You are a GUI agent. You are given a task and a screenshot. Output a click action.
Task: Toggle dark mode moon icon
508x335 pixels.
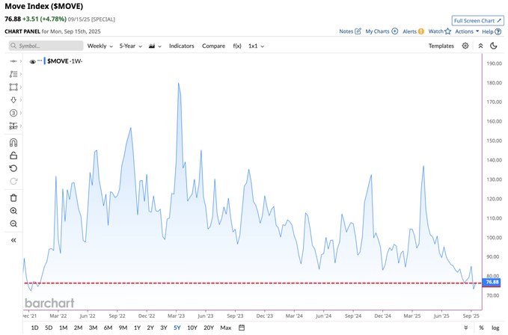click(x=493, y=46)
